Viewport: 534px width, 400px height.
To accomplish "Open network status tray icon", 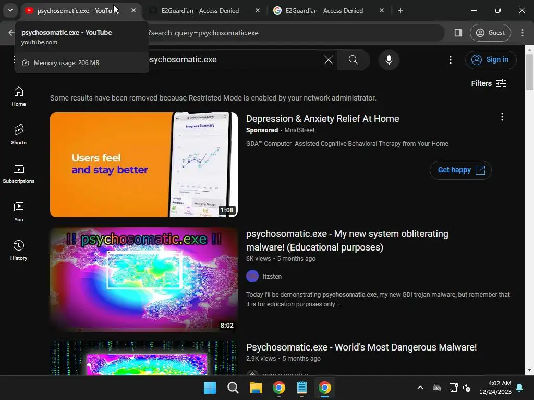I will (x=453, y=387).
